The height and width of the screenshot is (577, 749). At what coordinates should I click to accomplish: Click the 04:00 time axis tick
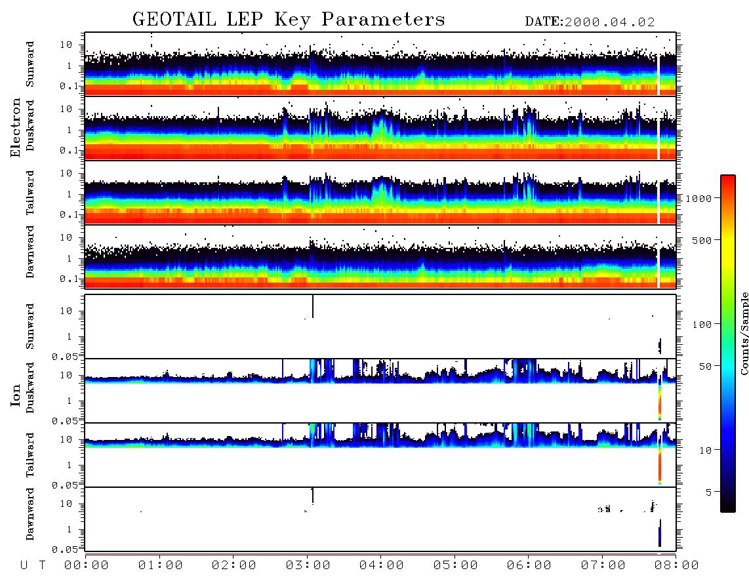(382, 566)
